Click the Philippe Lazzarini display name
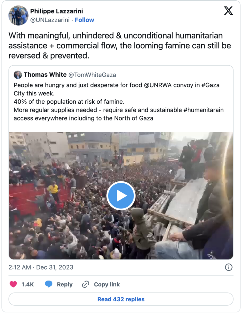242x313 pixels. tap(56, 11)
